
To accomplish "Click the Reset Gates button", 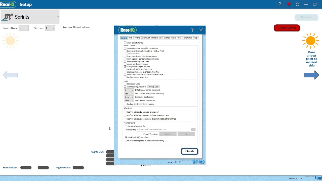I will coord(287,28).
